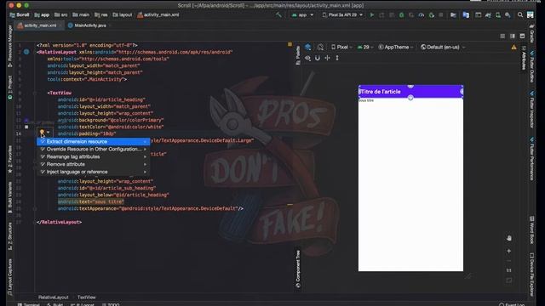Click the default margins horizontal arrows icon

[327, 58]
